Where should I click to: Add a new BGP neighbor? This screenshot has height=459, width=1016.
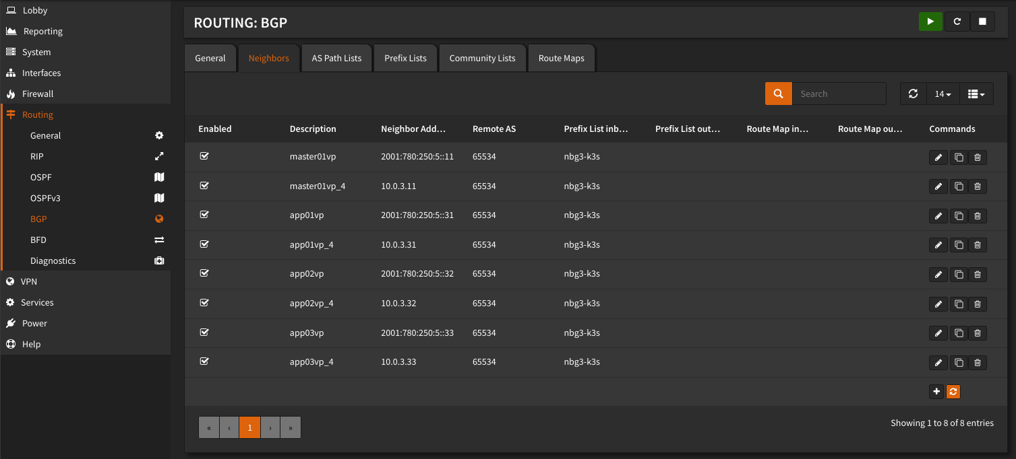point(936,391)
